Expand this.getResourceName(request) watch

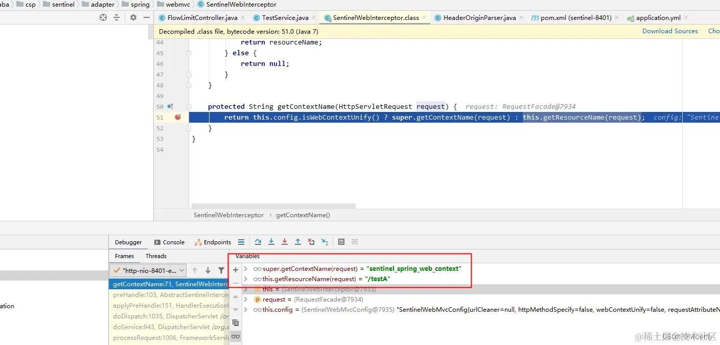tap(246, 279)
